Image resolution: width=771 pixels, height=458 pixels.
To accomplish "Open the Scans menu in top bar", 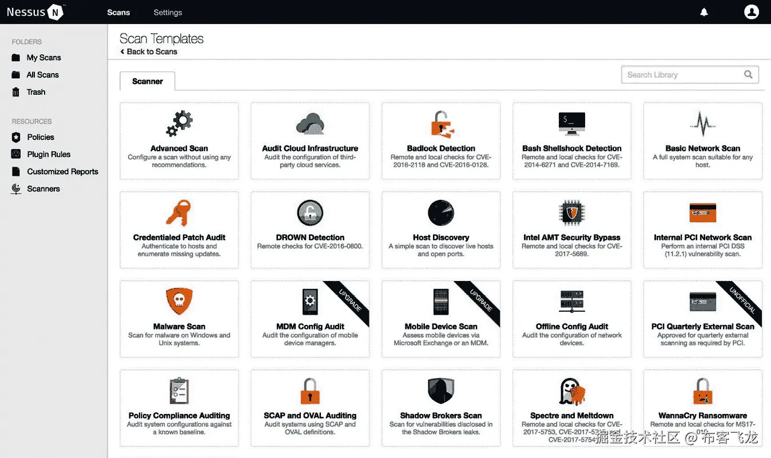I will [x=118, y=12].
